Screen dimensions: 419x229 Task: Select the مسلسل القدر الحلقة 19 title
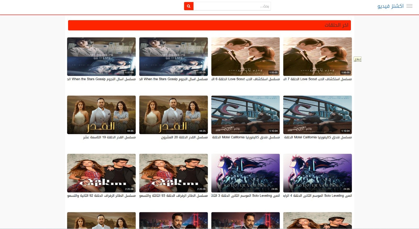(x=109, y=137)
